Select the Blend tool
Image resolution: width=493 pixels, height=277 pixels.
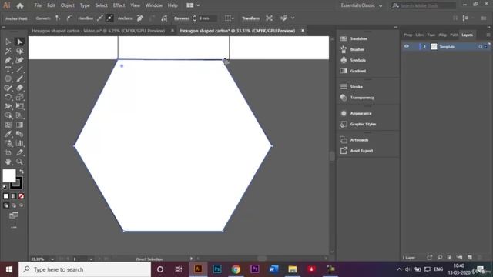19,134
